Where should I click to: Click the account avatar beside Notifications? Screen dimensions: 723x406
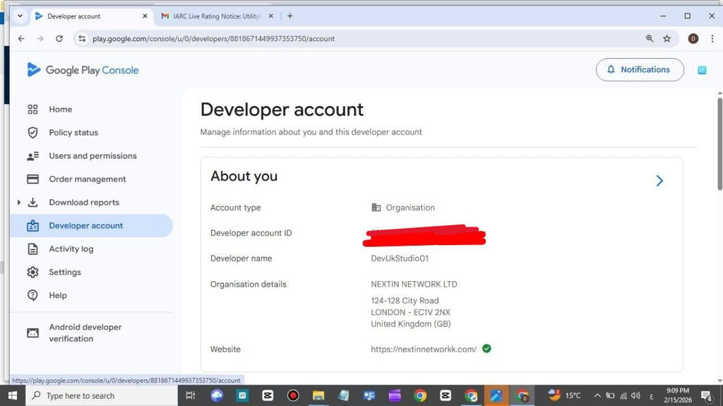(x=702, y=70)
